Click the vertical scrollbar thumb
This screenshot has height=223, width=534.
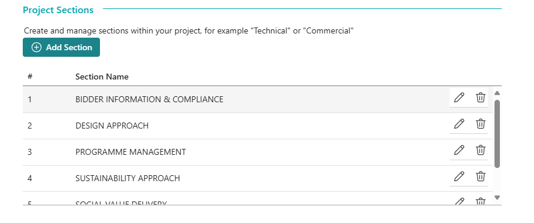coord(497,133)
